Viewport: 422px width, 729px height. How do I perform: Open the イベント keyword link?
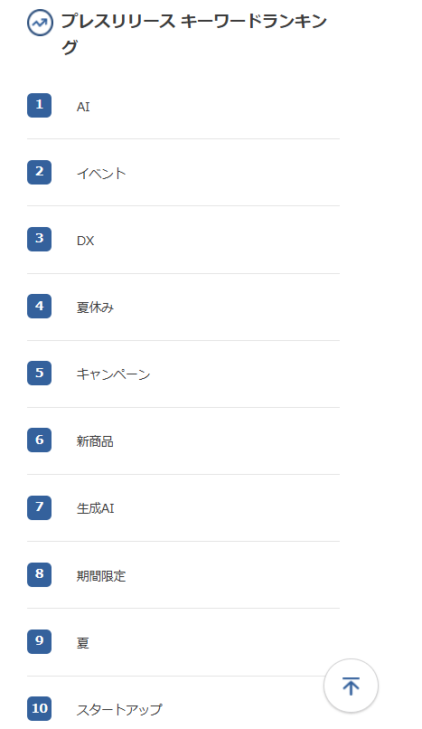(101, 174)
